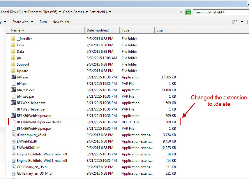
Task: Expand the Program Files (x86) breadcrumb arrow
Action: point(60,12)
